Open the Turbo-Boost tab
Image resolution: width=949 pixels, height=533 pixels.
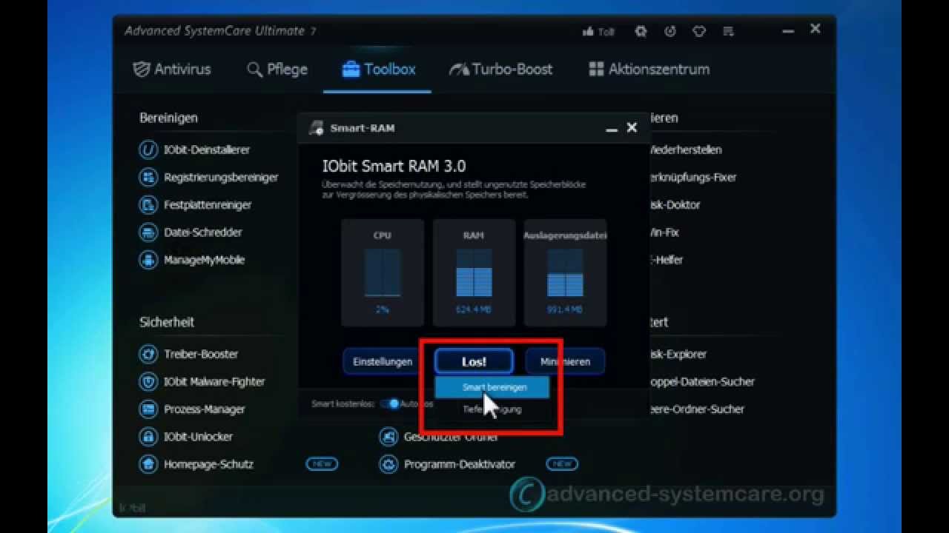click(x=502, y=70)
